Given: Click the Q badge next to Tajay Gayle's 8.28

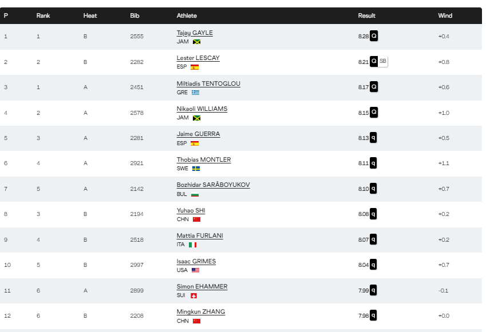Looking at the screenshot, I should click(374, 36).
